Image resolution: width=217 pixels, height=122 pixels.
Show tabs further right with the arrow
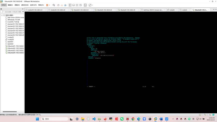216,10
